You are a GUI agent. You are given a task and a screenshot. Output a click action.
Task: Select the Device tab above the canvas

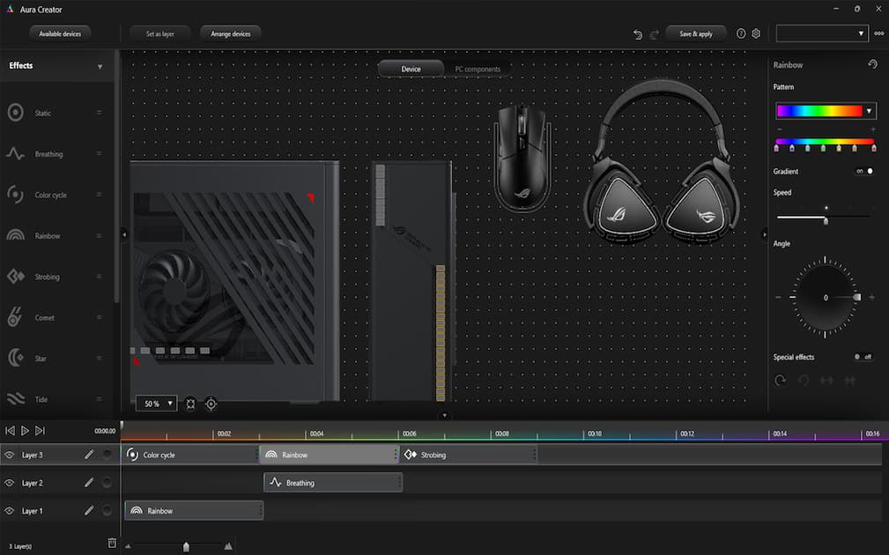pyautogui.click(x=411, y=68)
